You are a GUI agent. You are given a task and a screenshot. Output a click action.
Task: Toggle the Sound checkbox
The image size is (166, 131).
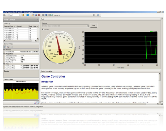click(43, 30)
